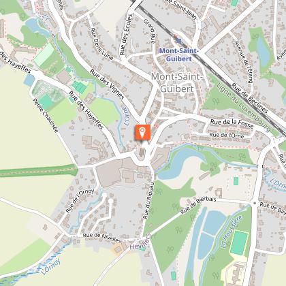Viewport: 286px width, 286px height.
Task: Click the Mont-Saint-Guibert train station icon
Action: click(179, 41)
